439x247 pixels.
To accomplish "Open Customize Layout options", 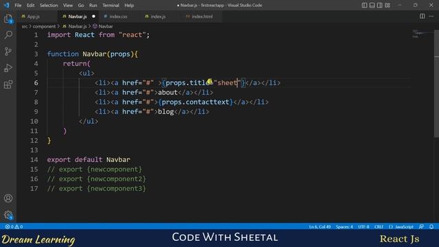I will (x=387, y=5).
